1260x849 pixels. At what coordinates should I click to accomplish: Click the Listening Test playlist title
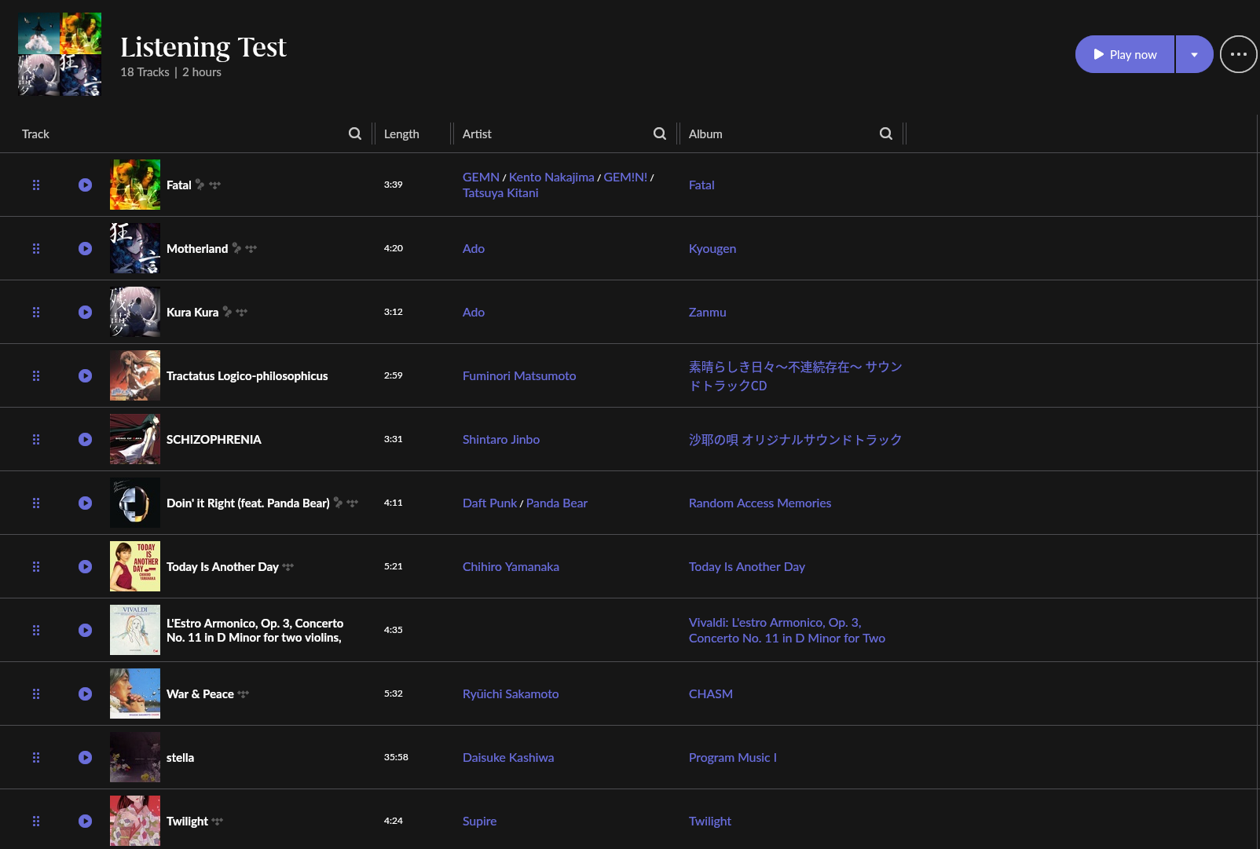(203, 47)
